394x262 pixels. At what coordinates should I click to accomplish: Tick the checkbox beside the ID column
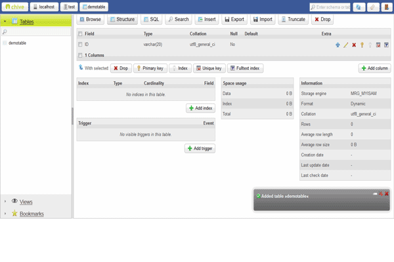[x=80, y=45]
